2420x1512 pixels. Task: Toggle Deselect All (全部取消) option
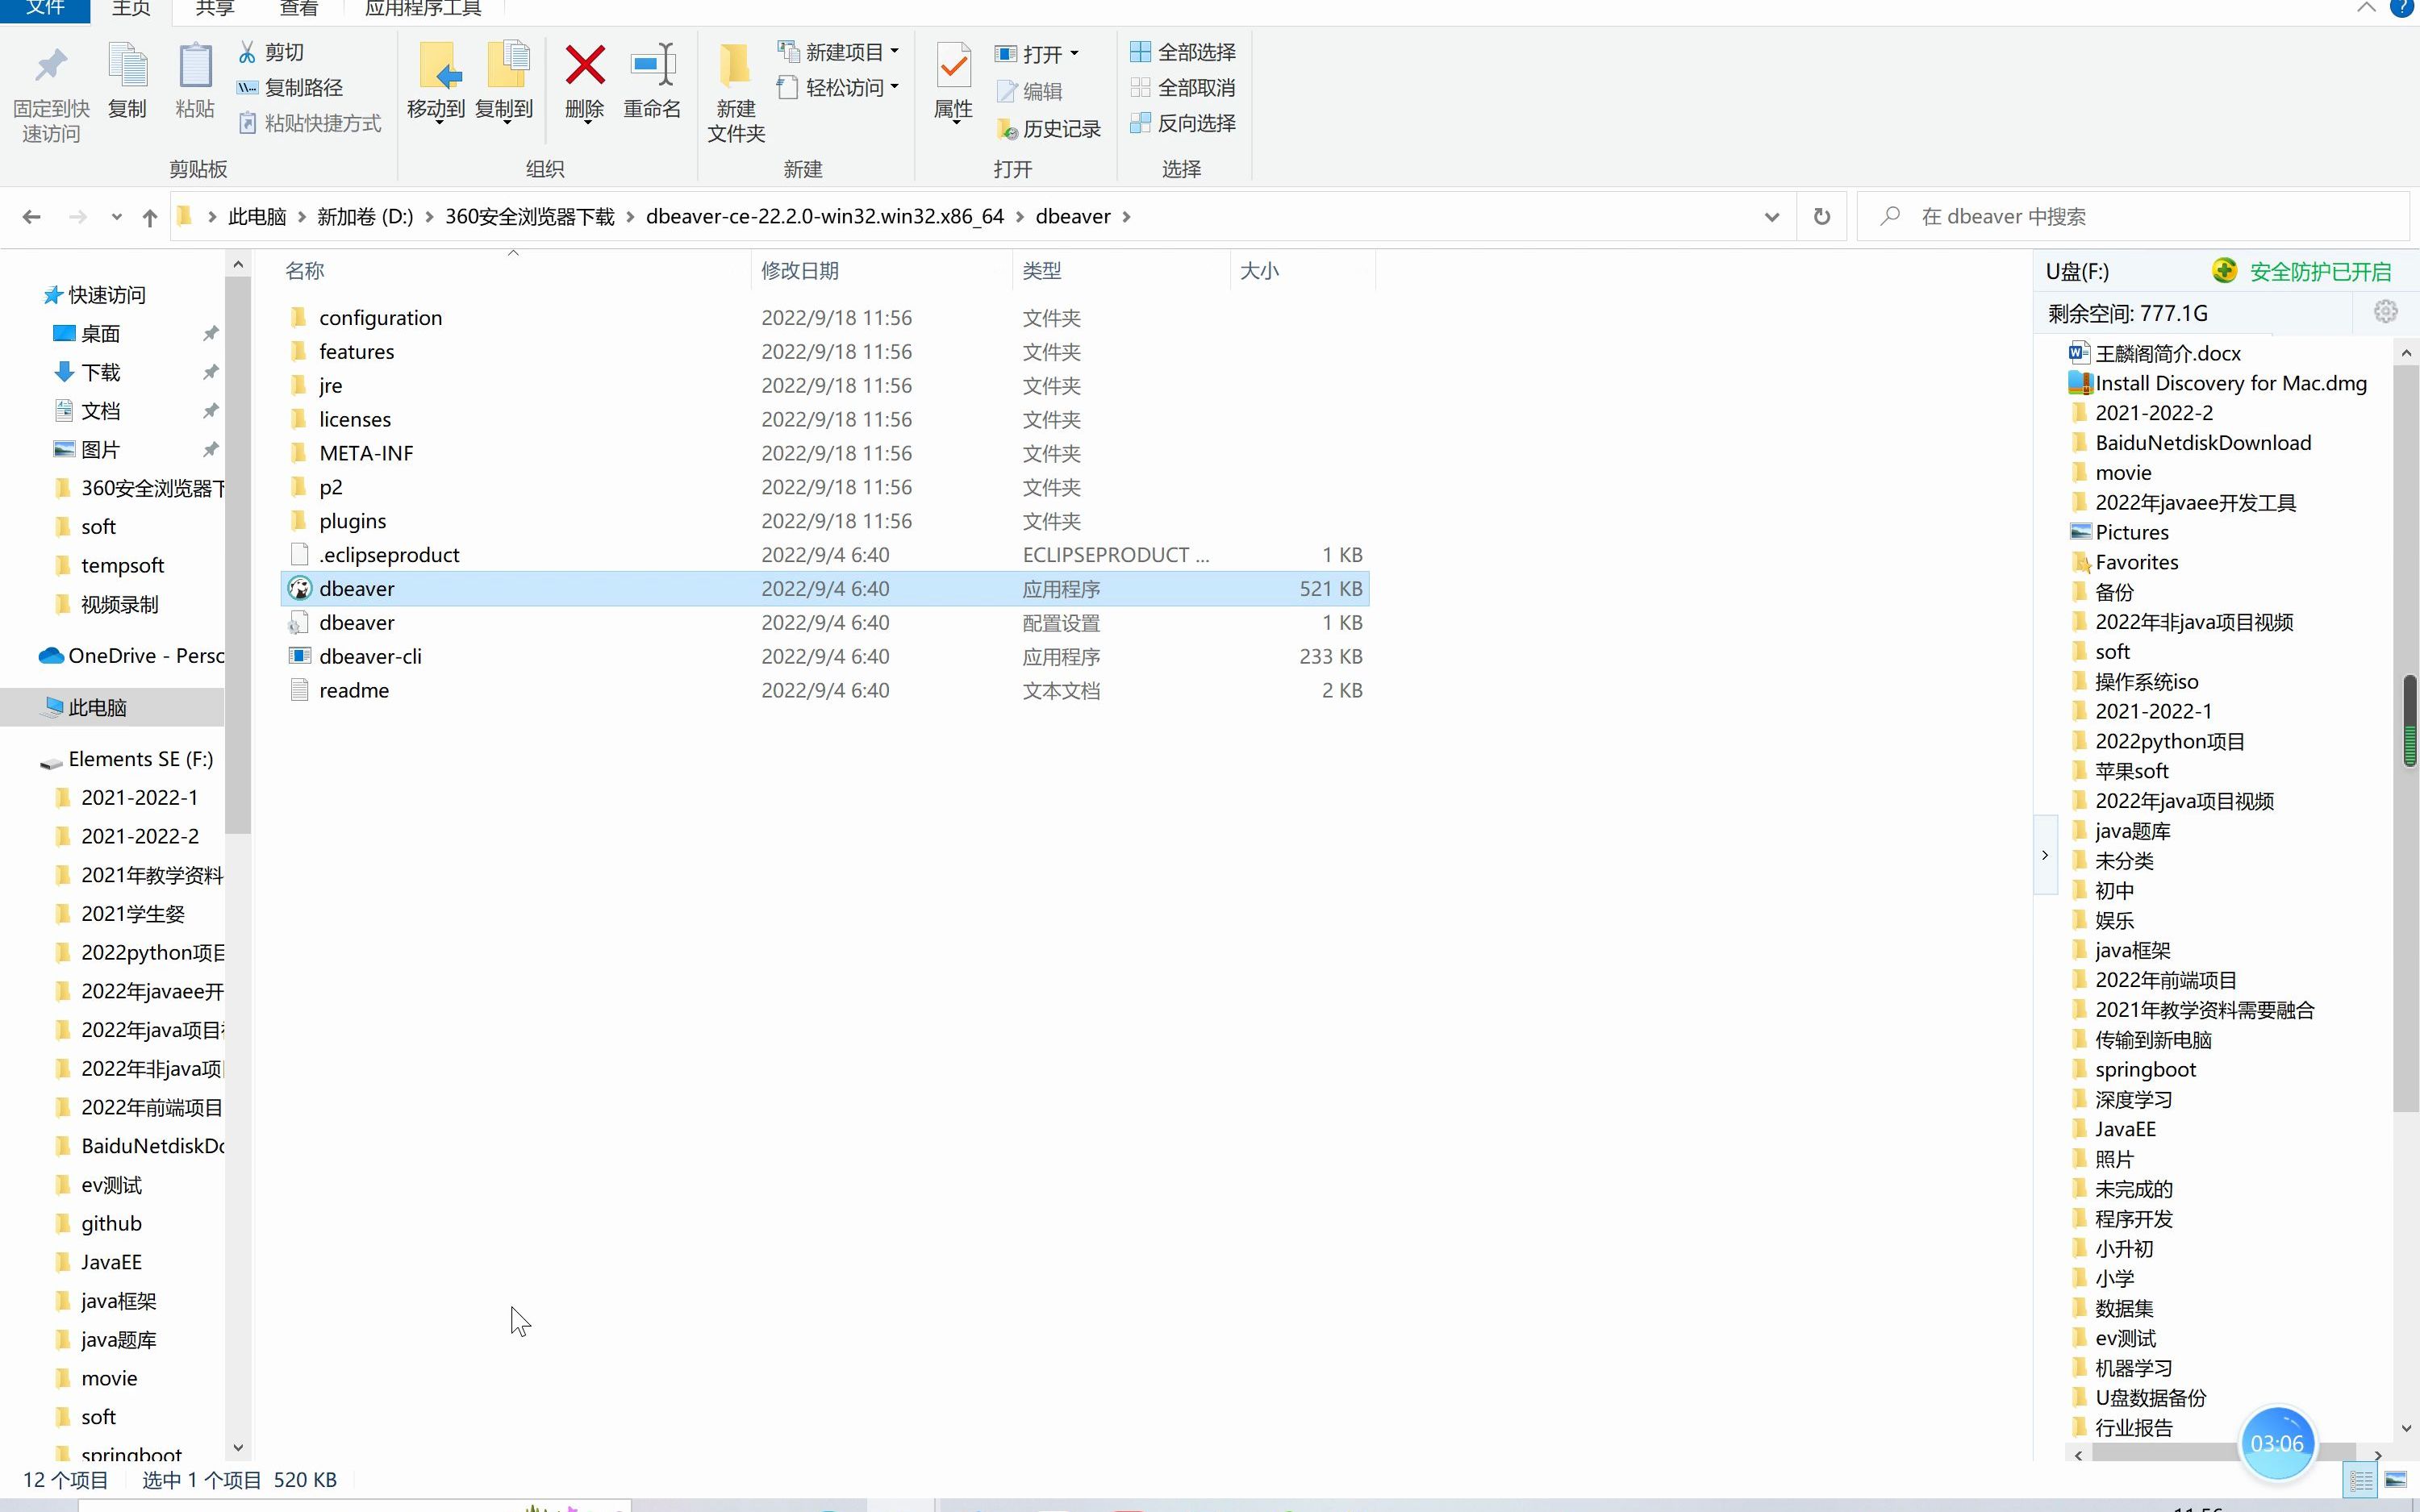click(x=1185, y=89)
